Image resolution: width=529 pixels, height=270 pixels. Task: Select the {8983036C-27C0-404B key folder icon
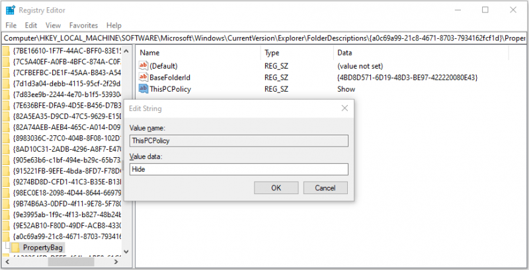click(6, 139)
